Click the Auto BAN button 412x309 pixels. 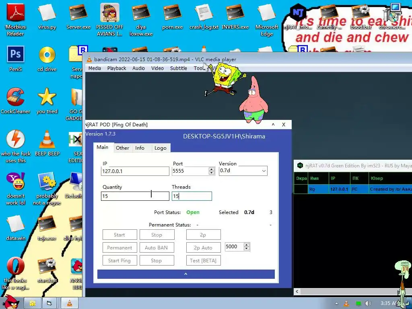[x=157, y=247]
